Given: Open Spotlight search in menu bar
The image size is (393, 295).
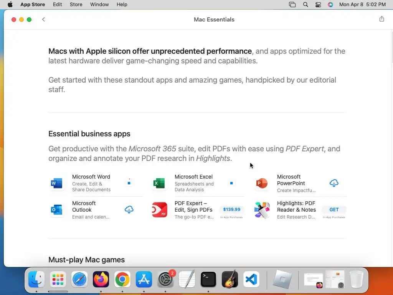Looking at the screenshot, I should tap(305, 5).
